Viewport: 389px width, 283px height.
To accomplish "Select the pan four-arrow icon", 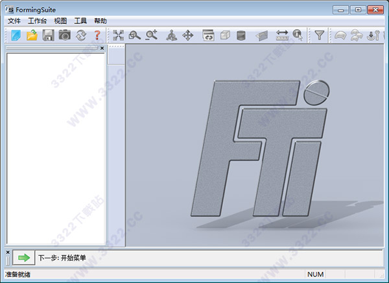I will tap(188, 35).
